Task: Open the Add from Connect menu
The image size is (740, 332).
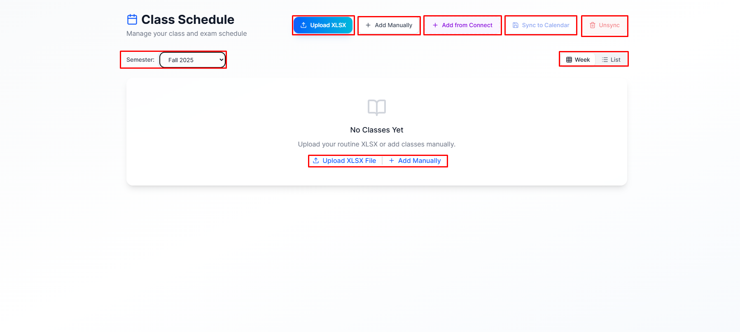Action: 462,25
